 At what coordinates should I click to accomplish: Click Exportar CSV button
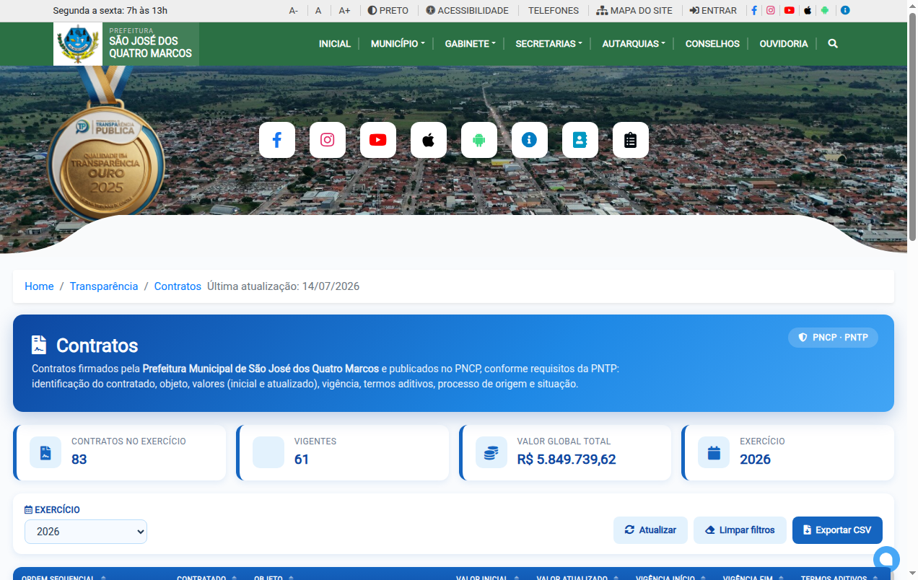[837, 530]
